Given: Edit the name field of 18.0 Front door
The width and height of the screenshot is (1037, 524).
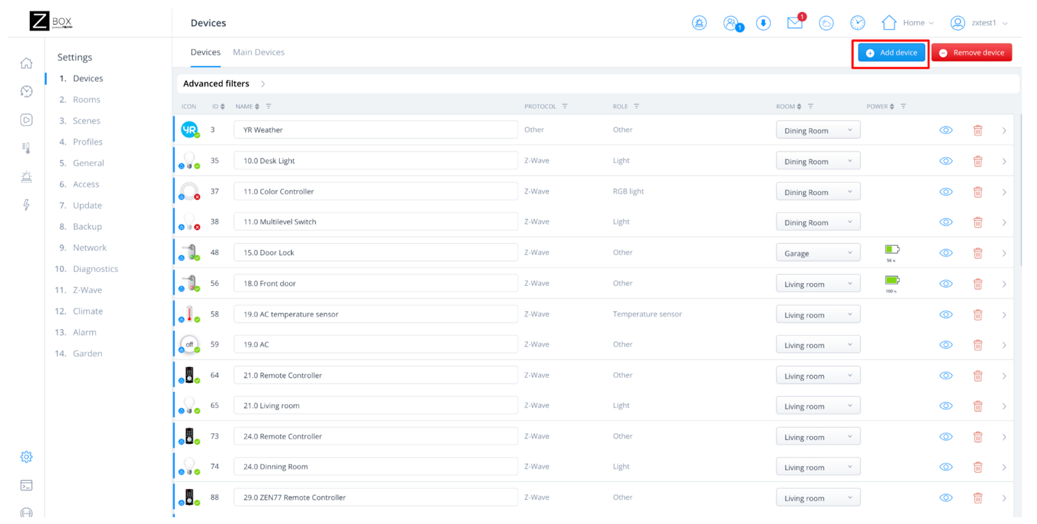Looking at the screenshot, I should coord(376,284).
